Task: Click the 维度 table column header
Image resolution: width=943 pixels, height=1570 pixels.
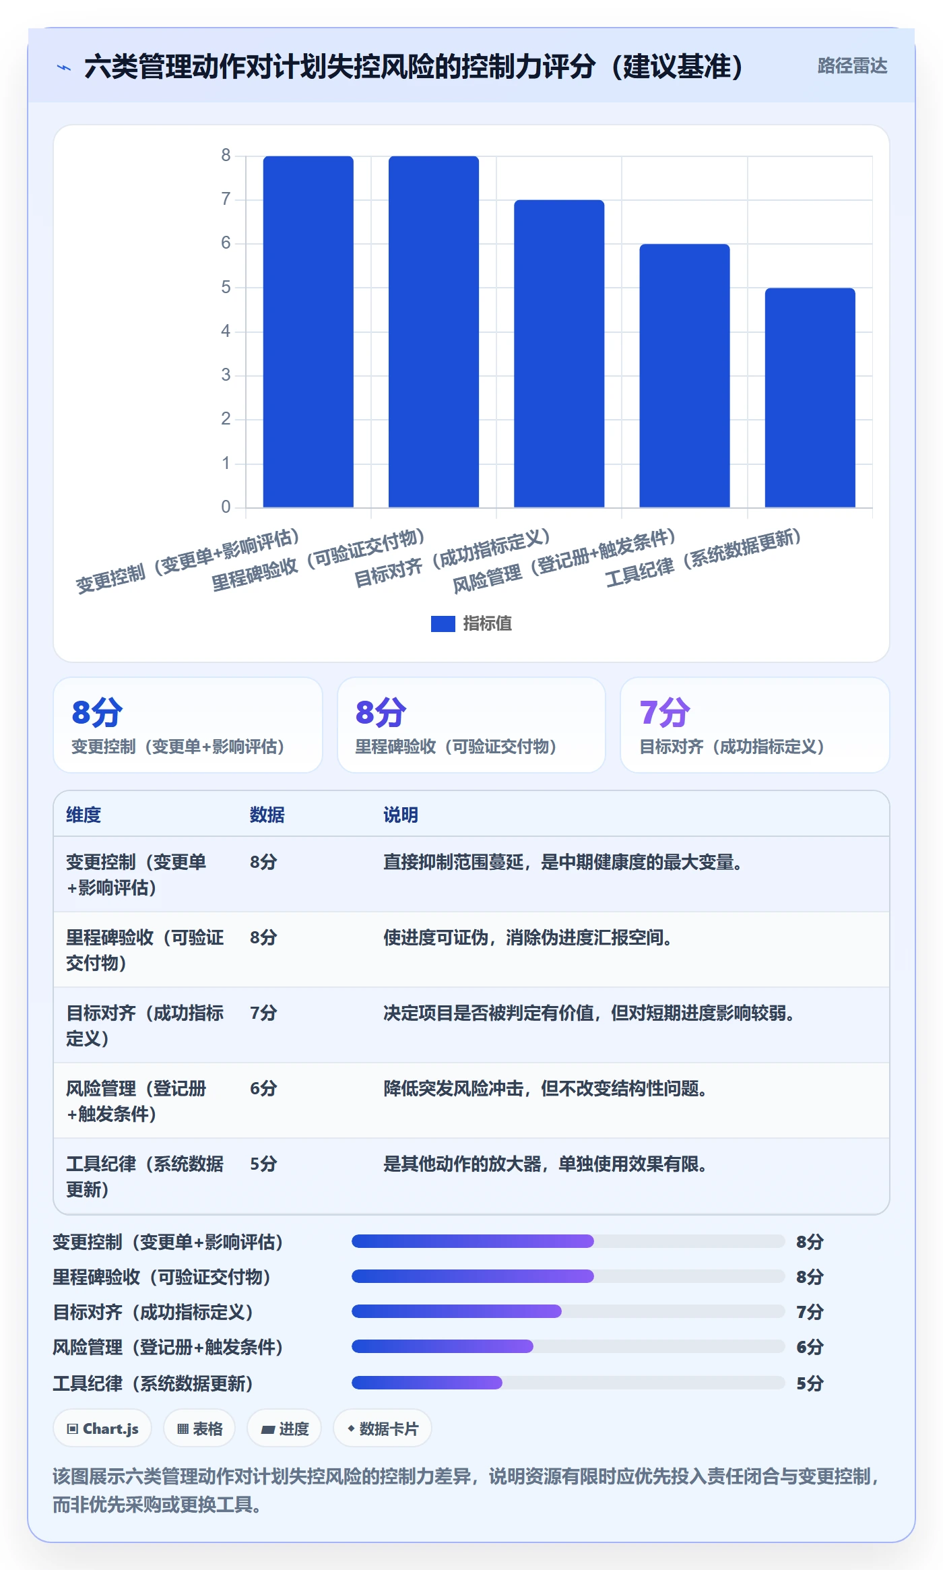Action: point(84,815)
